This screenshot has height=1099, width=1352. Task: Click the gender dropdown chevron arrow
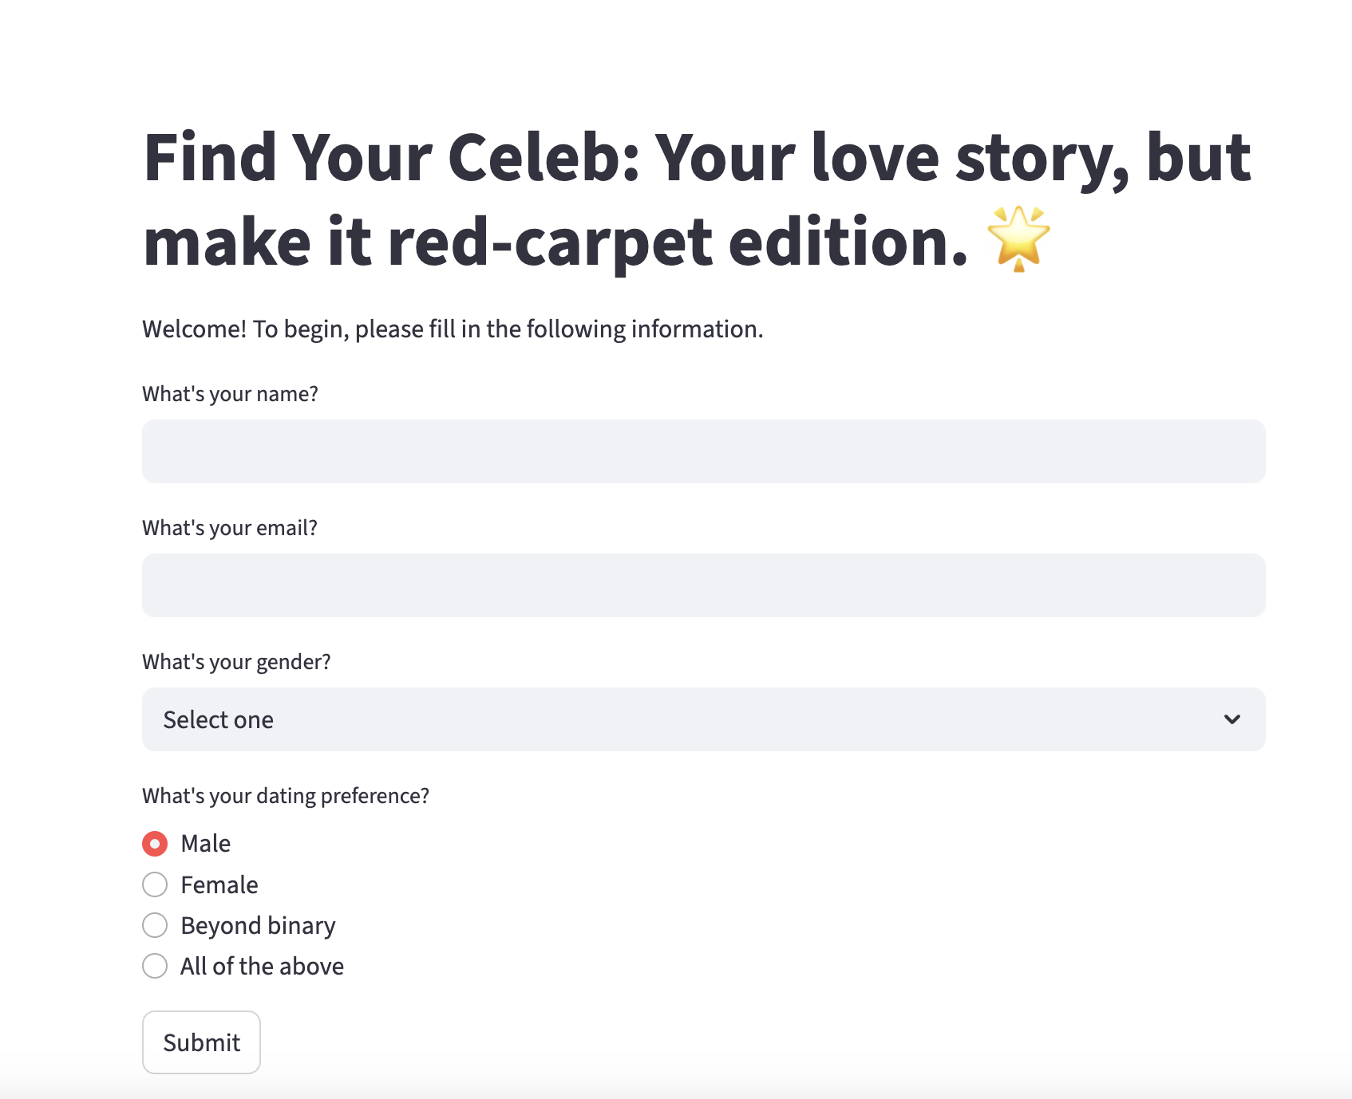[1231, 719]
